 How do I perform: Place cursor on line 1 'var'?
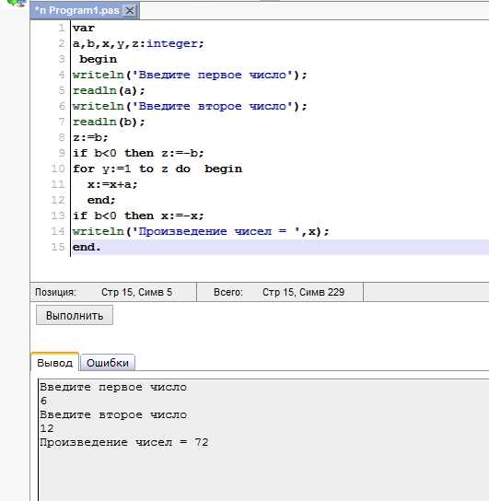(x=84, y=29)
